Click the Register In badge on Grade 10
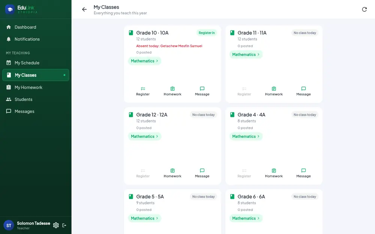The image size is (375, 234). (x=207, y=33)
